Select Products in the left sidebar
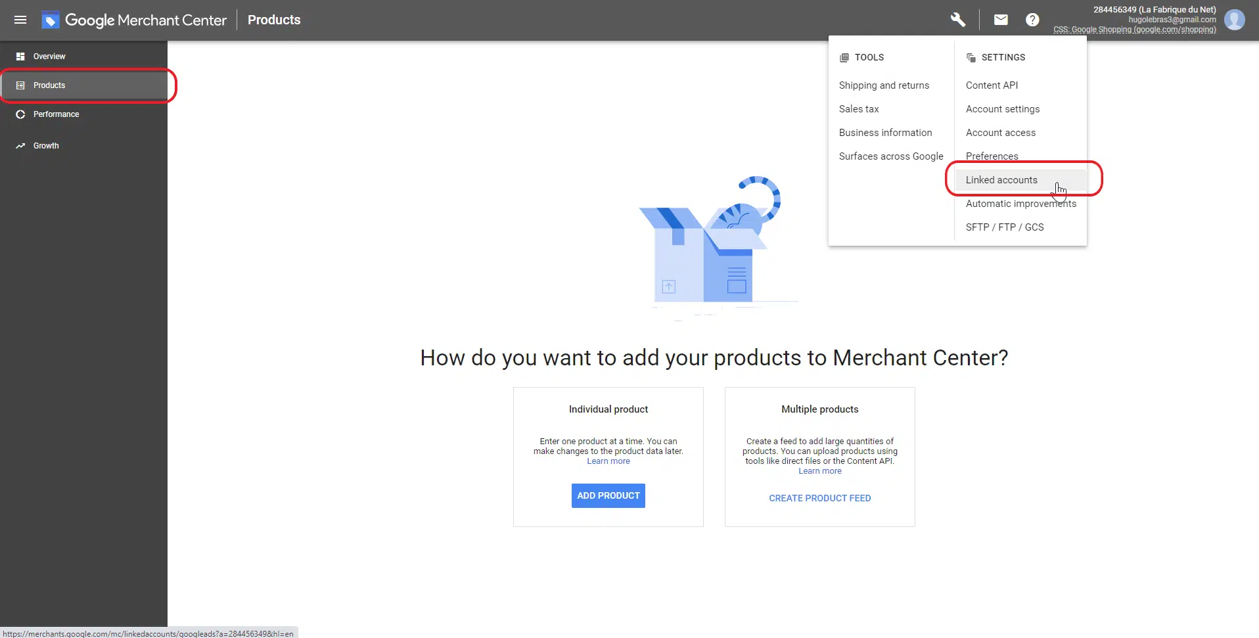Screen dimensions: 1259x638 [49, 85]
